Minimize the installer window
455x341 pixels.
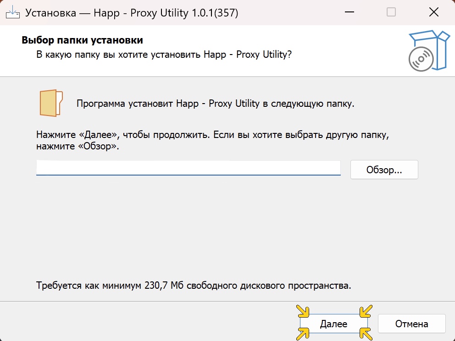[349, 12]
